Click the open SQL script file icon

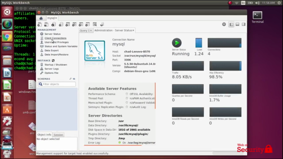[x=46, y=24]
